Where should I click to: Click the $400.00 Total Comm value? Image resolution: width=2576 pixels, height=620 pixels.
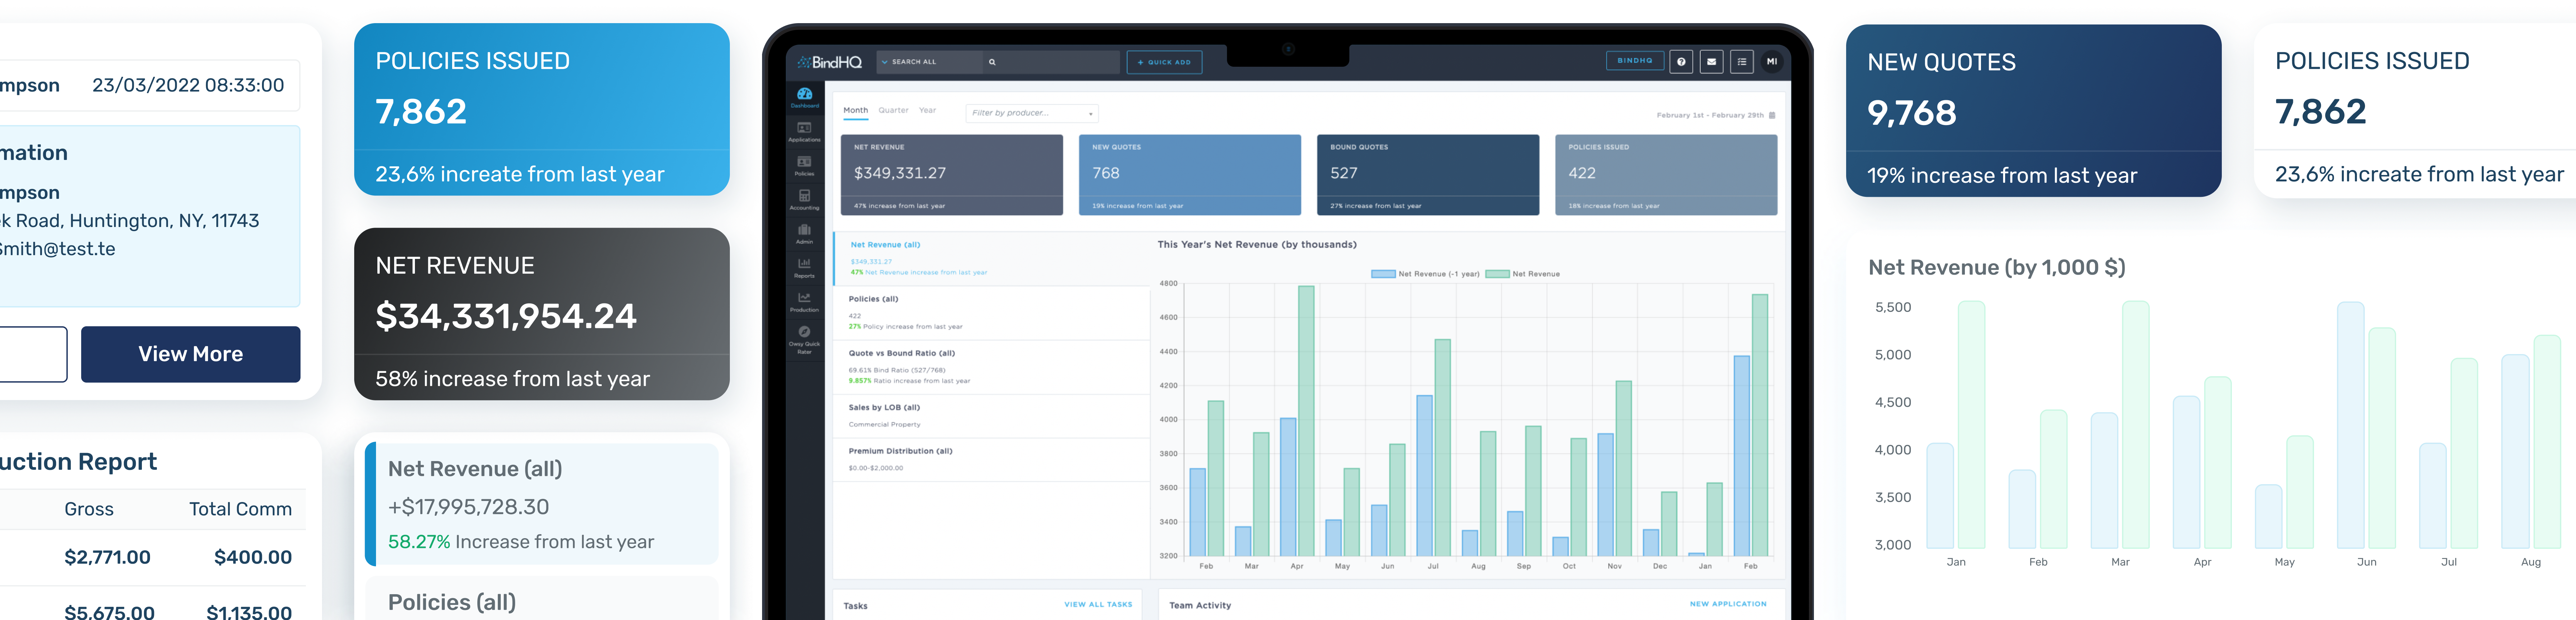[x=253, y=557]
